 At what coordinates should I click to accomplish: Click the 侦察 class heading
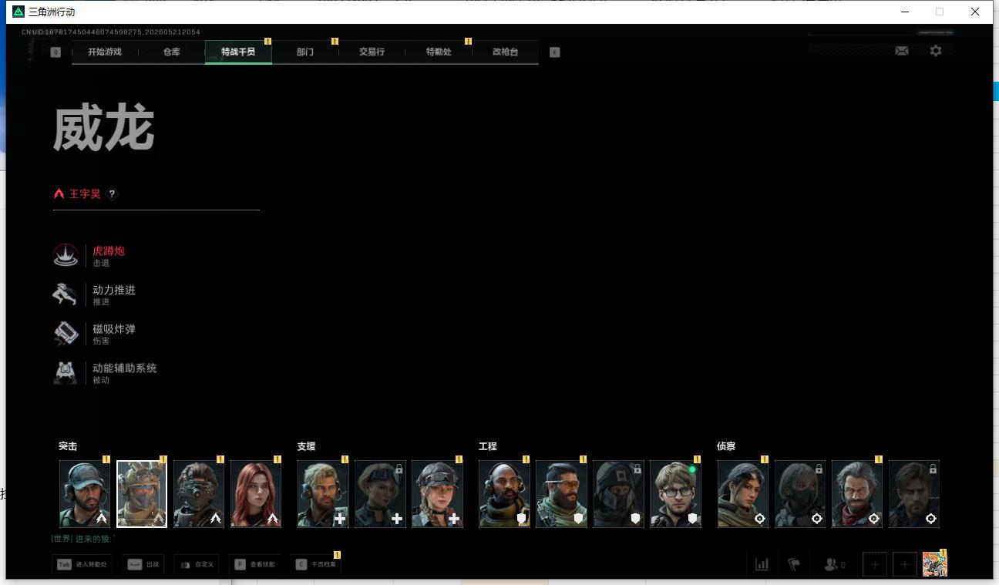coord(726,446)
